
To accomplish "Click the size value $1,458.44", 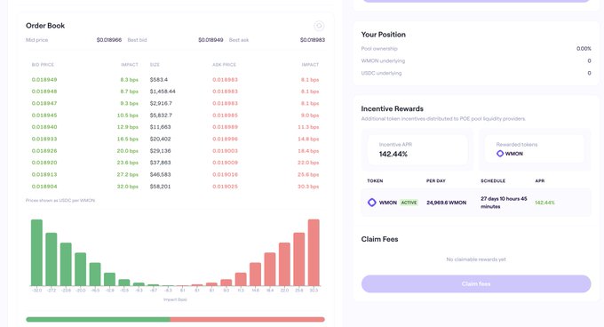I will [x=163, y=92].
